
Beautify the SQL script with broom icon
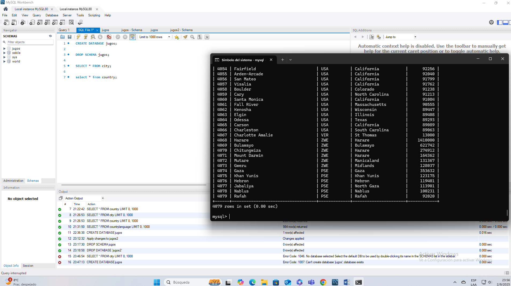tap(185, 37)
